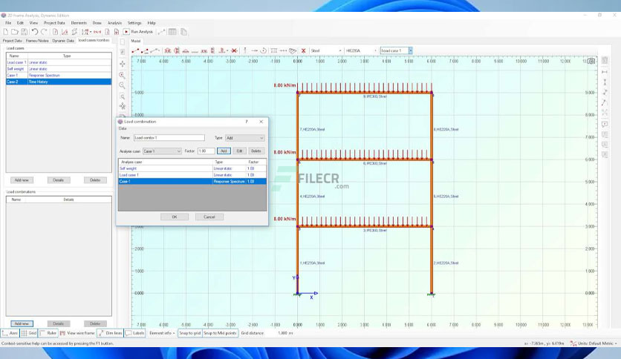
Task: Select the vertical point load arrow tool
Action: pos(244,50)
